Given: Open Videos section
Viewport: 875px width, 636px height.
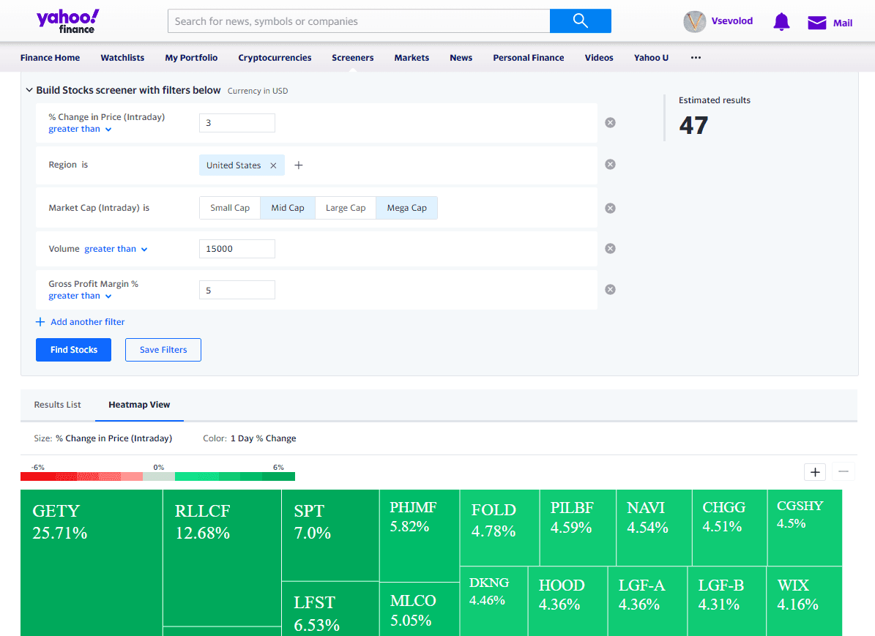Looking at the screenshot, I should point(599,58).
